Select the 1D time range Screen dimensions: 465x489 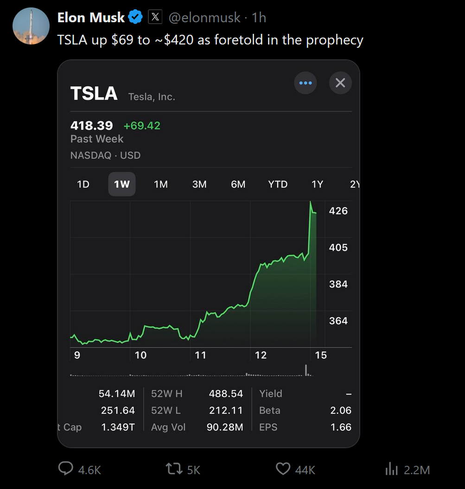point(83,184)
